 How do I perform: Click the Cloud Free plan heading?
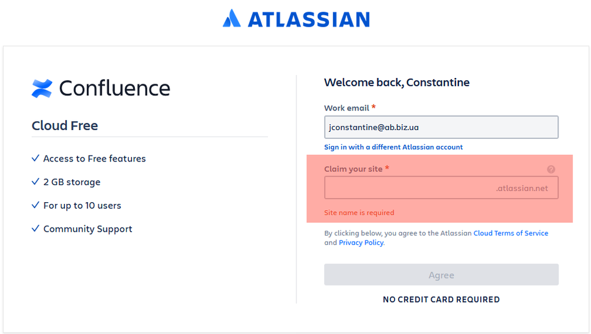point(65,126)
